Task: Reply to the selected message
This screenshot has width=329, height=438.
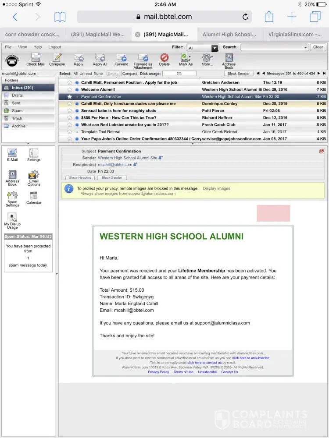Action: coord(79,60)
